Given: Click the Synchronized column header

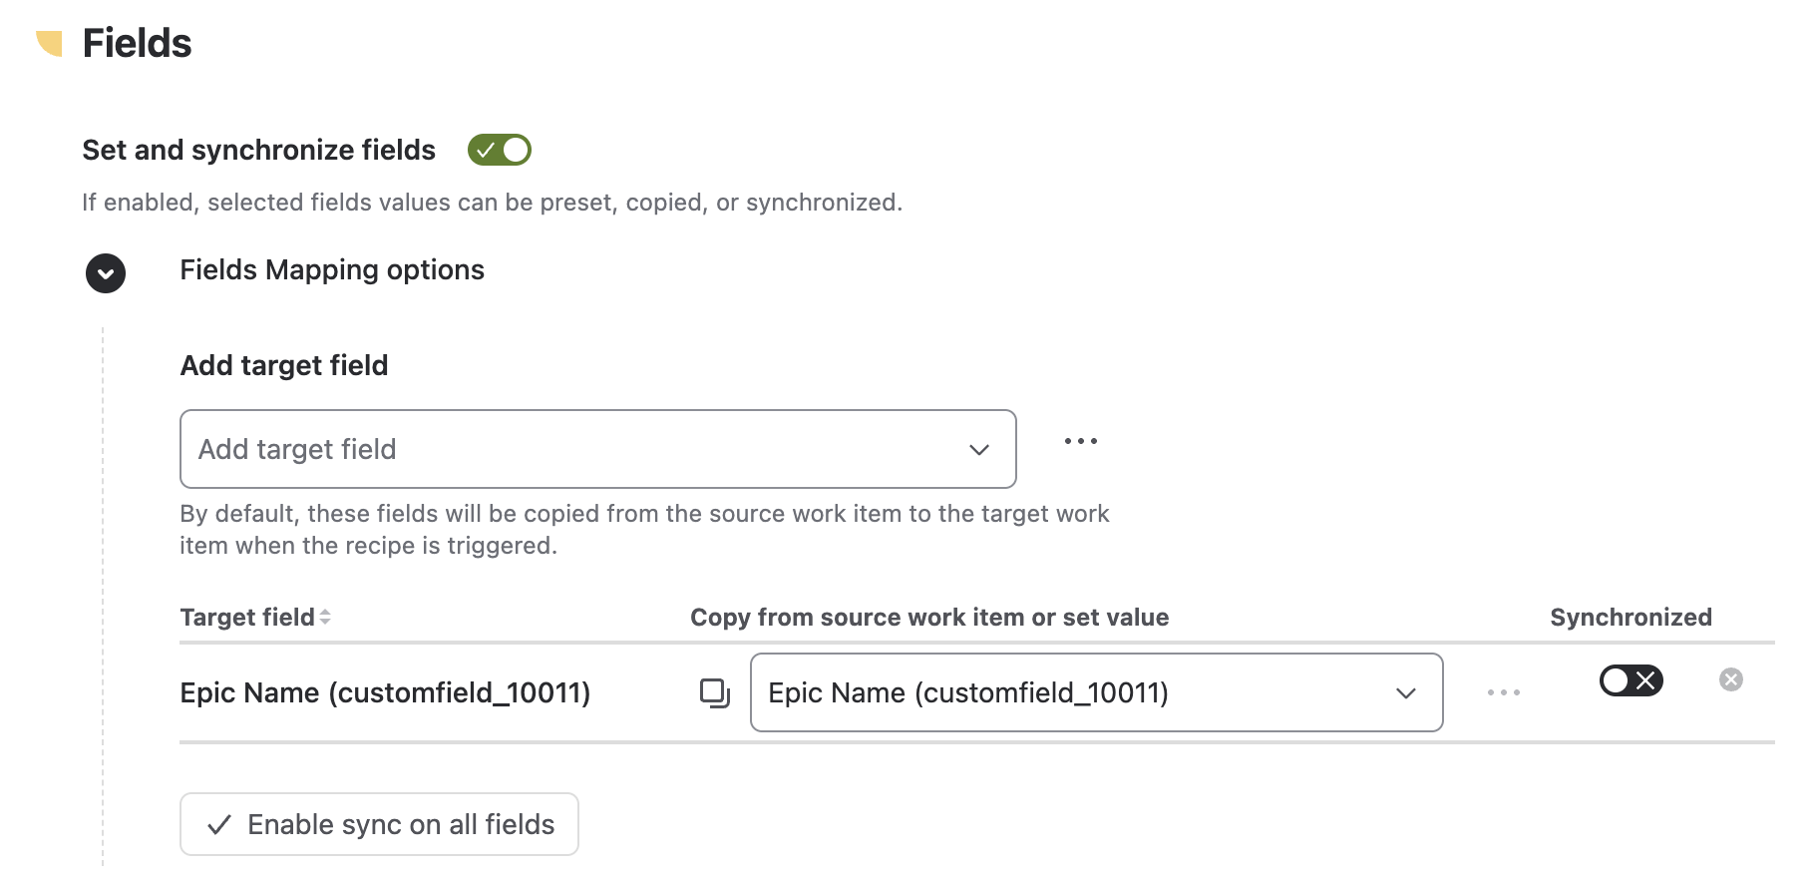Looking at the screenshot, I should coord(1631,618).
